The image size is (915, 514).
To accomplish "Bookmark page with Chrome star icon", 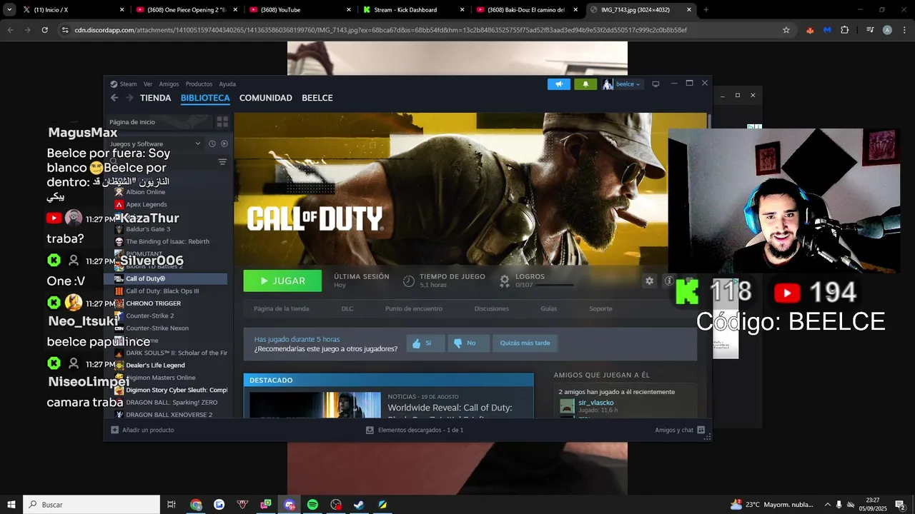I will (x=786, y=30).
